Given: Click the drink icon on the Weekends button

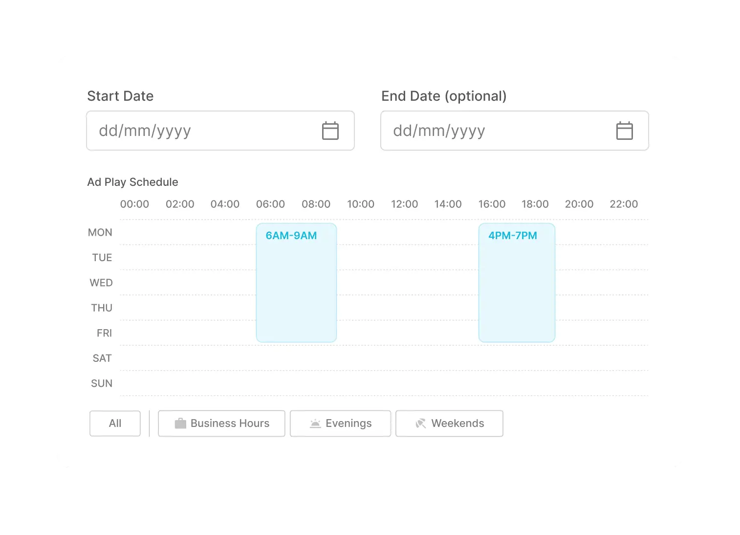Looking at the screenshot, I should (420, 423).
